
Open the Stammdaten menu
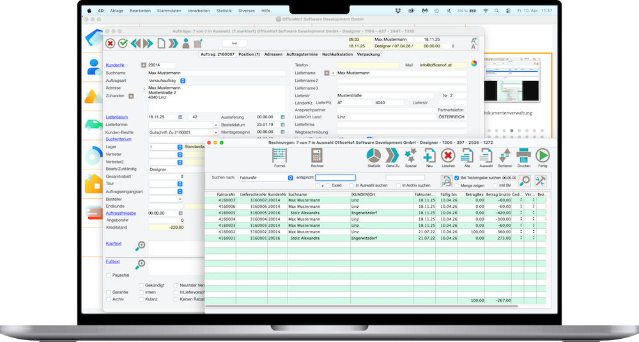click(169, 11)
